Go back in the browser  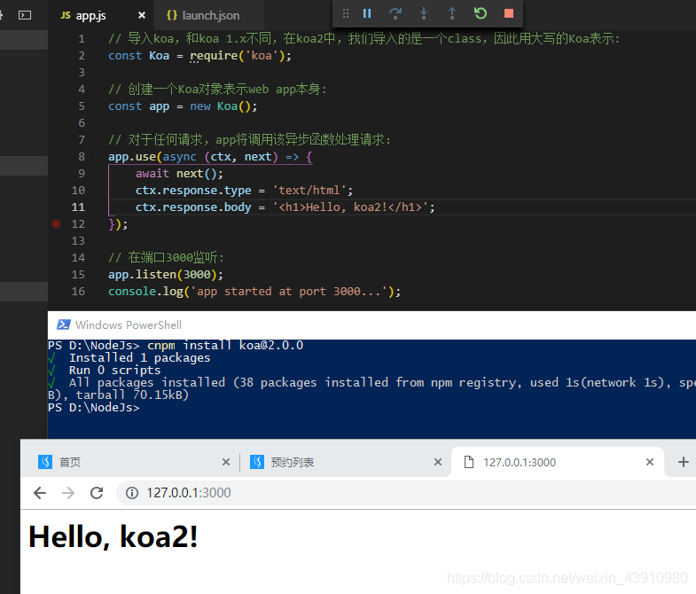[x=40, y=493]
